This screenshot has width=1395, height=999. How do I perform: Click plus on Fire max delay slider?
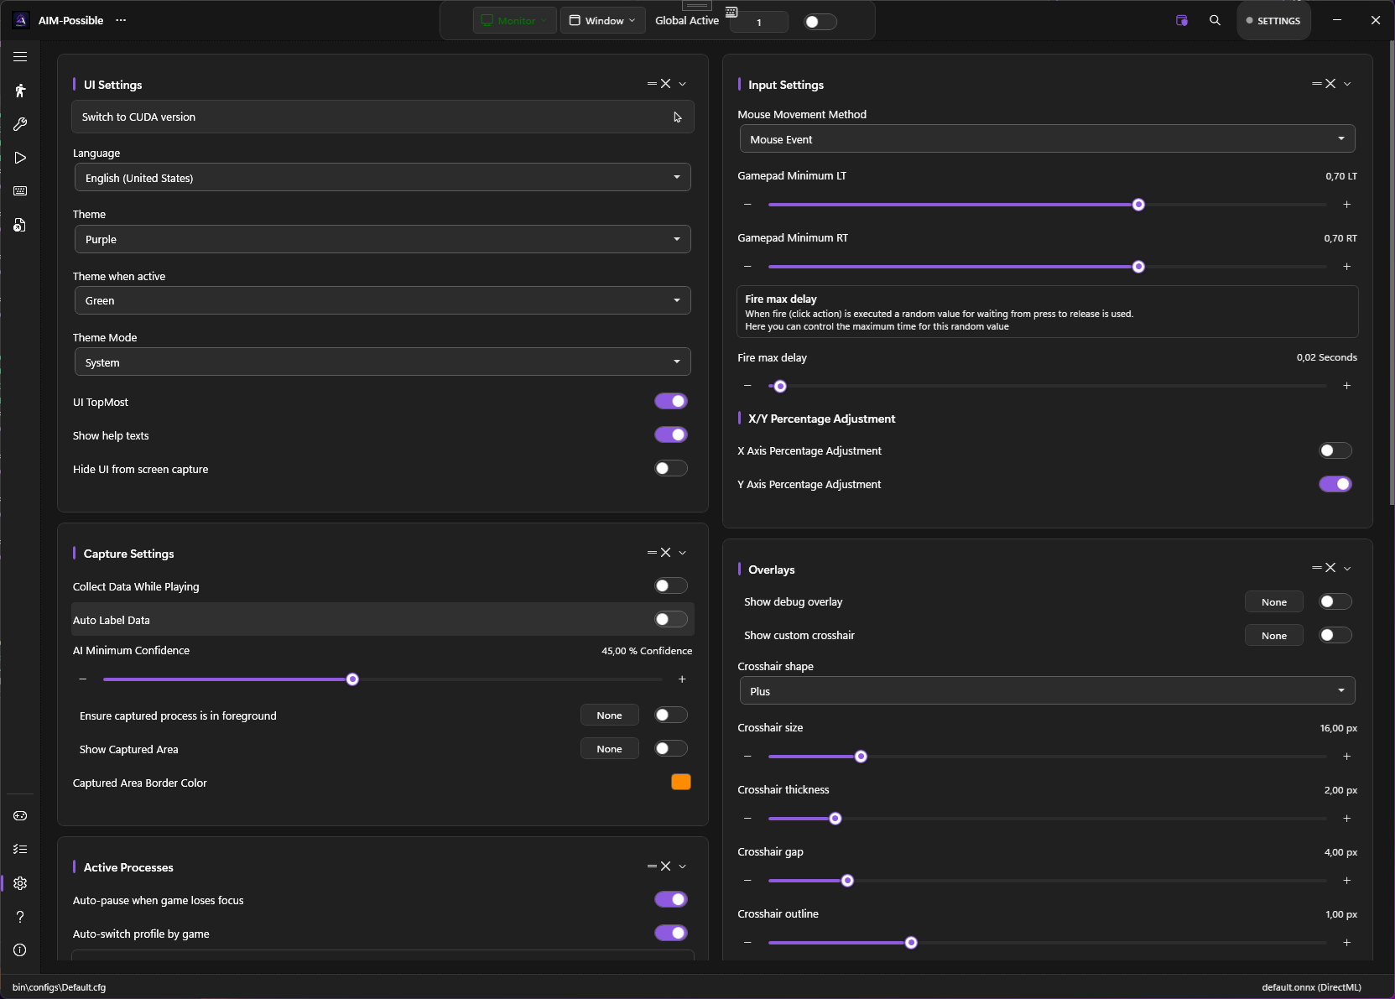pos(1347,386)
